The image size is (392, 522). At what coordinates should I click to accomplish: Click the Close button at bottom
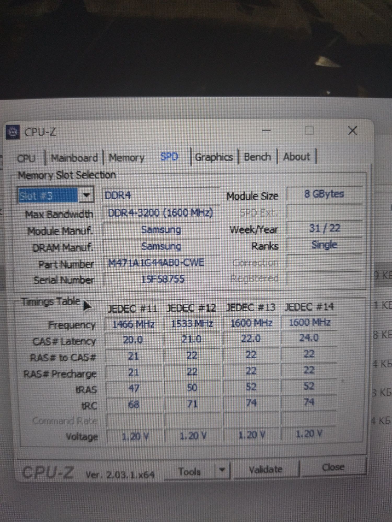tap(333, 467)
